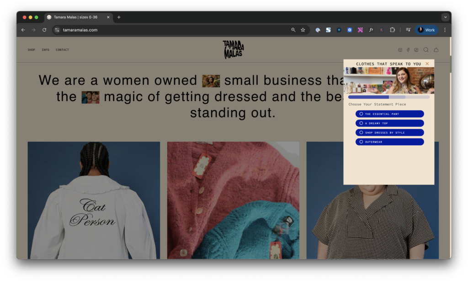468x281 pixels.
Task: Open the browser Extensions puzzle icon
Action: [x=392, y=30]
